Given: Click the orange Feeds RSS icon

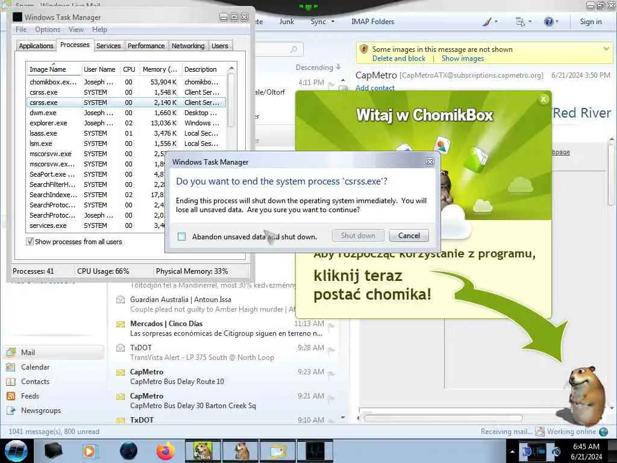Looking at the screenshot, I should coord(11,396).
